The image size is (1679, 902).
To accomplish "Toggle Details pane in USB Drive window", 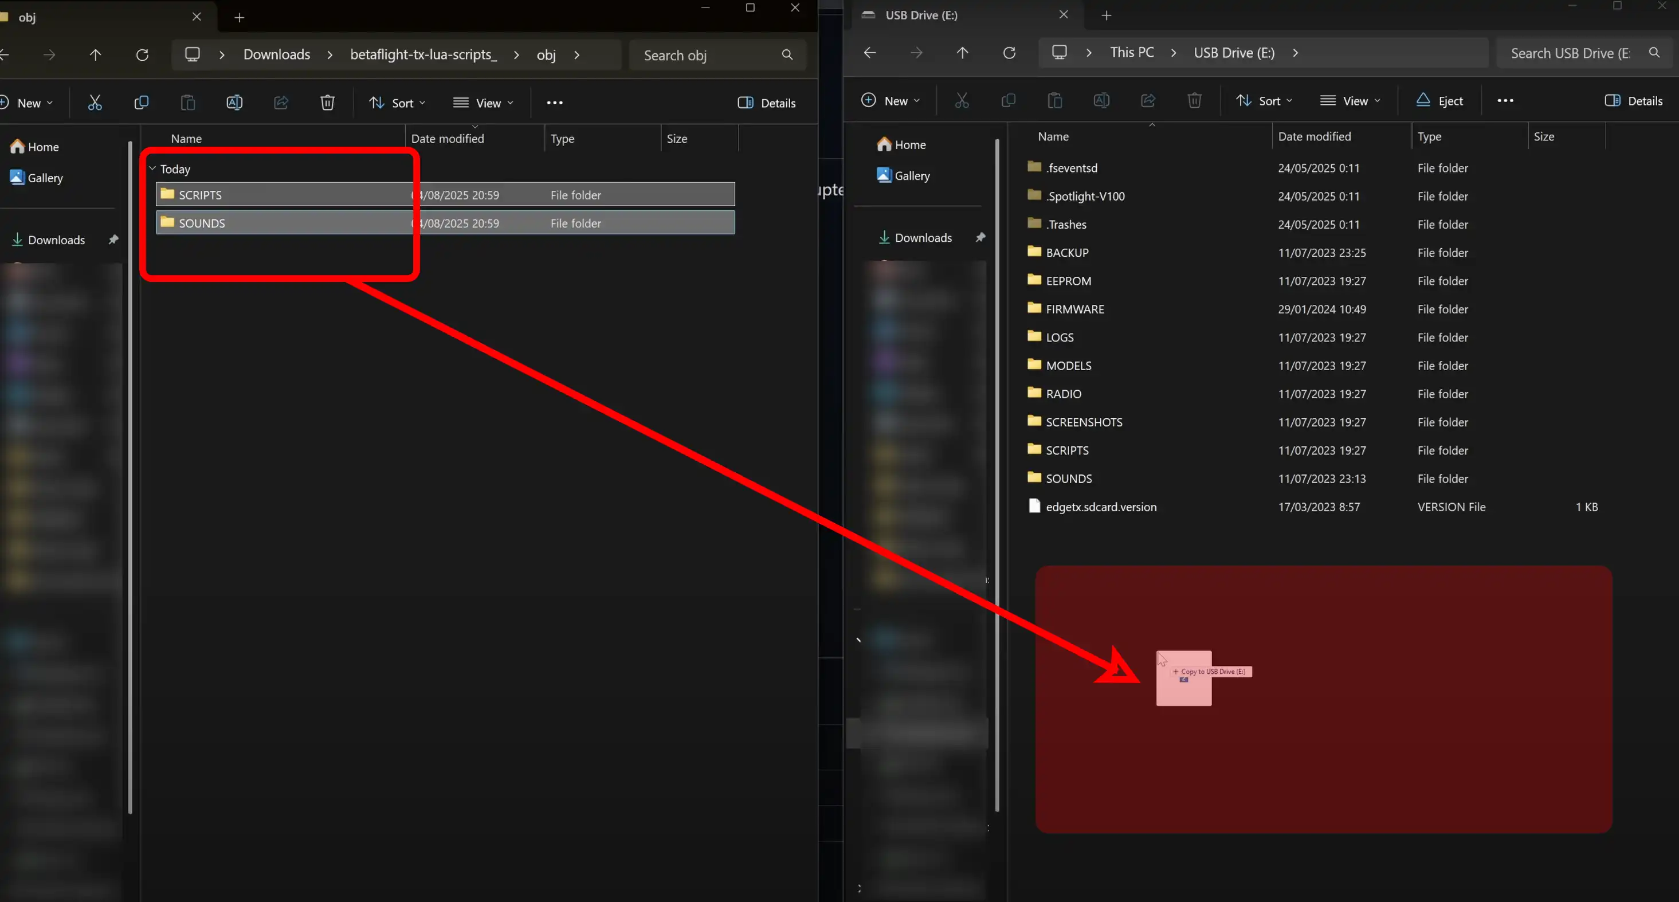I will tap(1633, 101).
